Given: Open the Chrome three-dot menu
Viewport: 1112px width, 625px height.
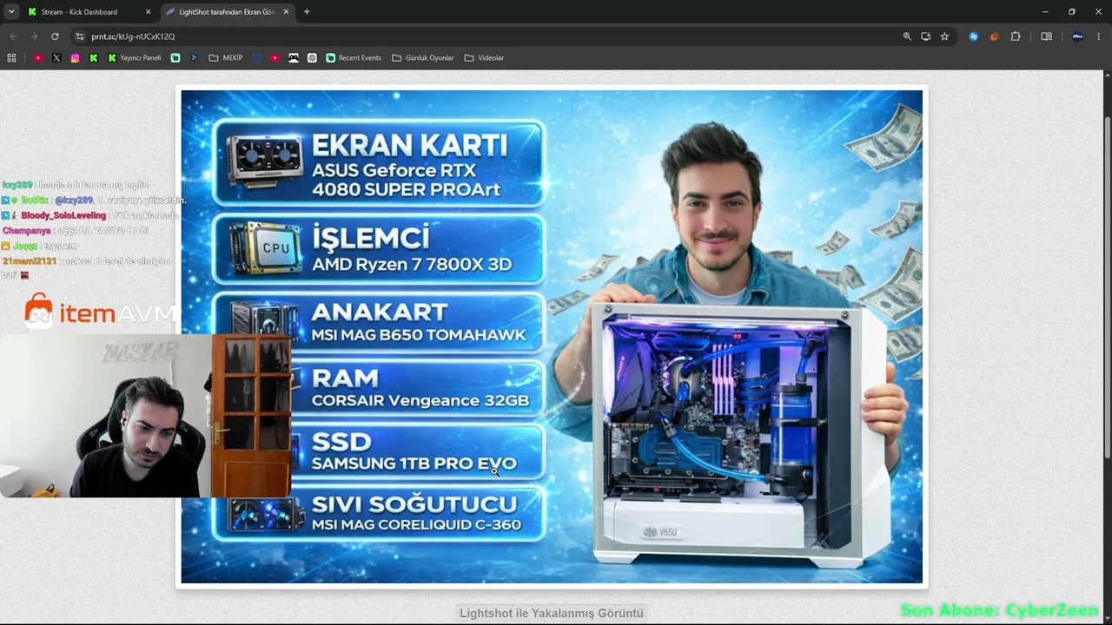Looking at the screenshot, I should tap(1099, 36).
